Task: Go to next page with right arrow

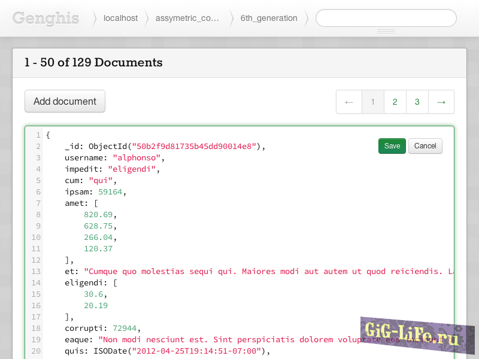Action: 441,102
